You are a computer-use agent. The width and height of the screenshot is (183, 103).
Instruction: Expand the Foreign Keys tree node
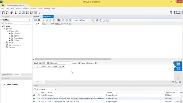click(x=10, y=38)
